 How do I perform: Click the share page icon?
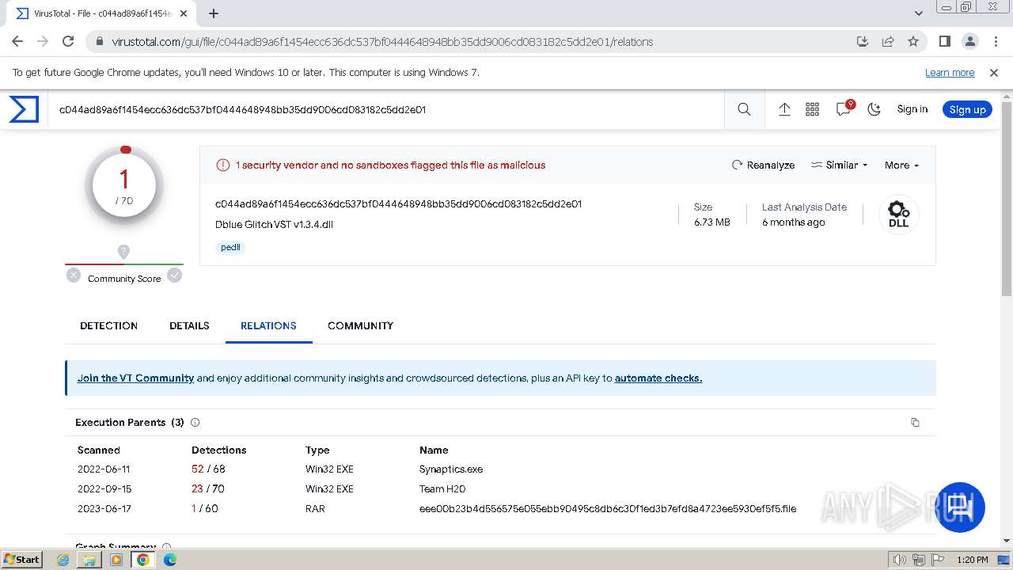tap(888, 42)
